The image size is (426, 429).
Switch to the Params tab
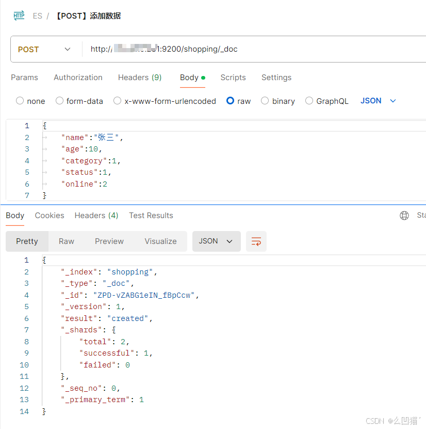(x=24, y=78)
